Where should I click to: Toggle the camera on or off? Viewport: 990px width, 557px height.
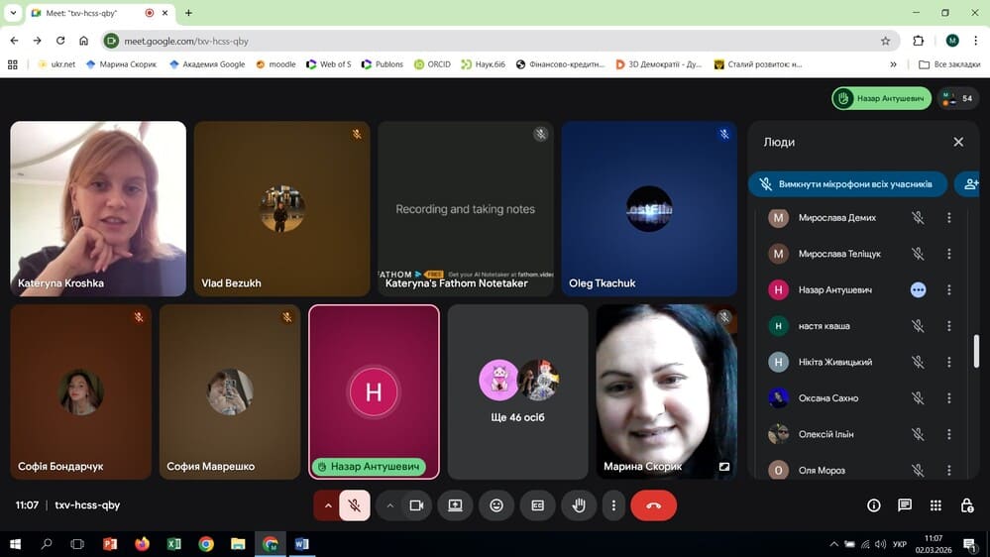tap(416, 505)
